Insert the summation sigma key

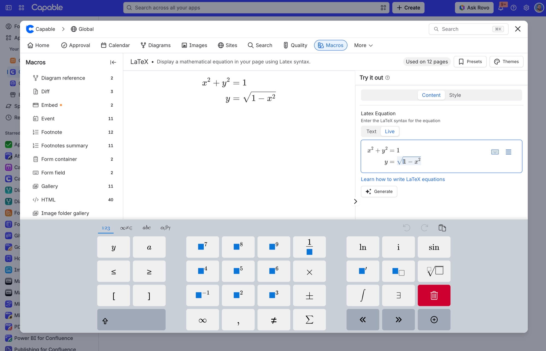pyautogui.click(x=309, y=320)
